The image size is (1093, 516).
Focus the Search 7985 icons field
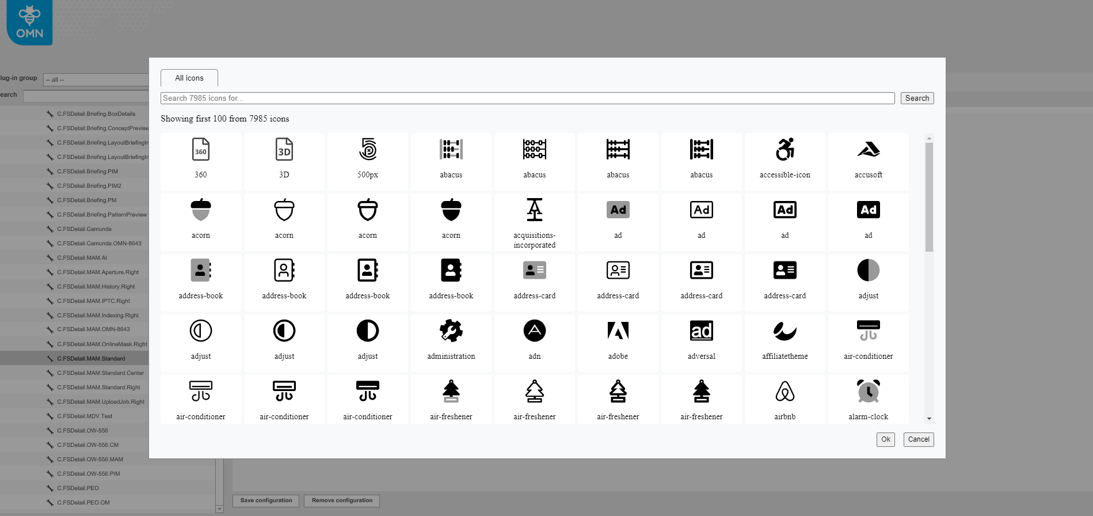pyautogui.click(x=528, y=98)
